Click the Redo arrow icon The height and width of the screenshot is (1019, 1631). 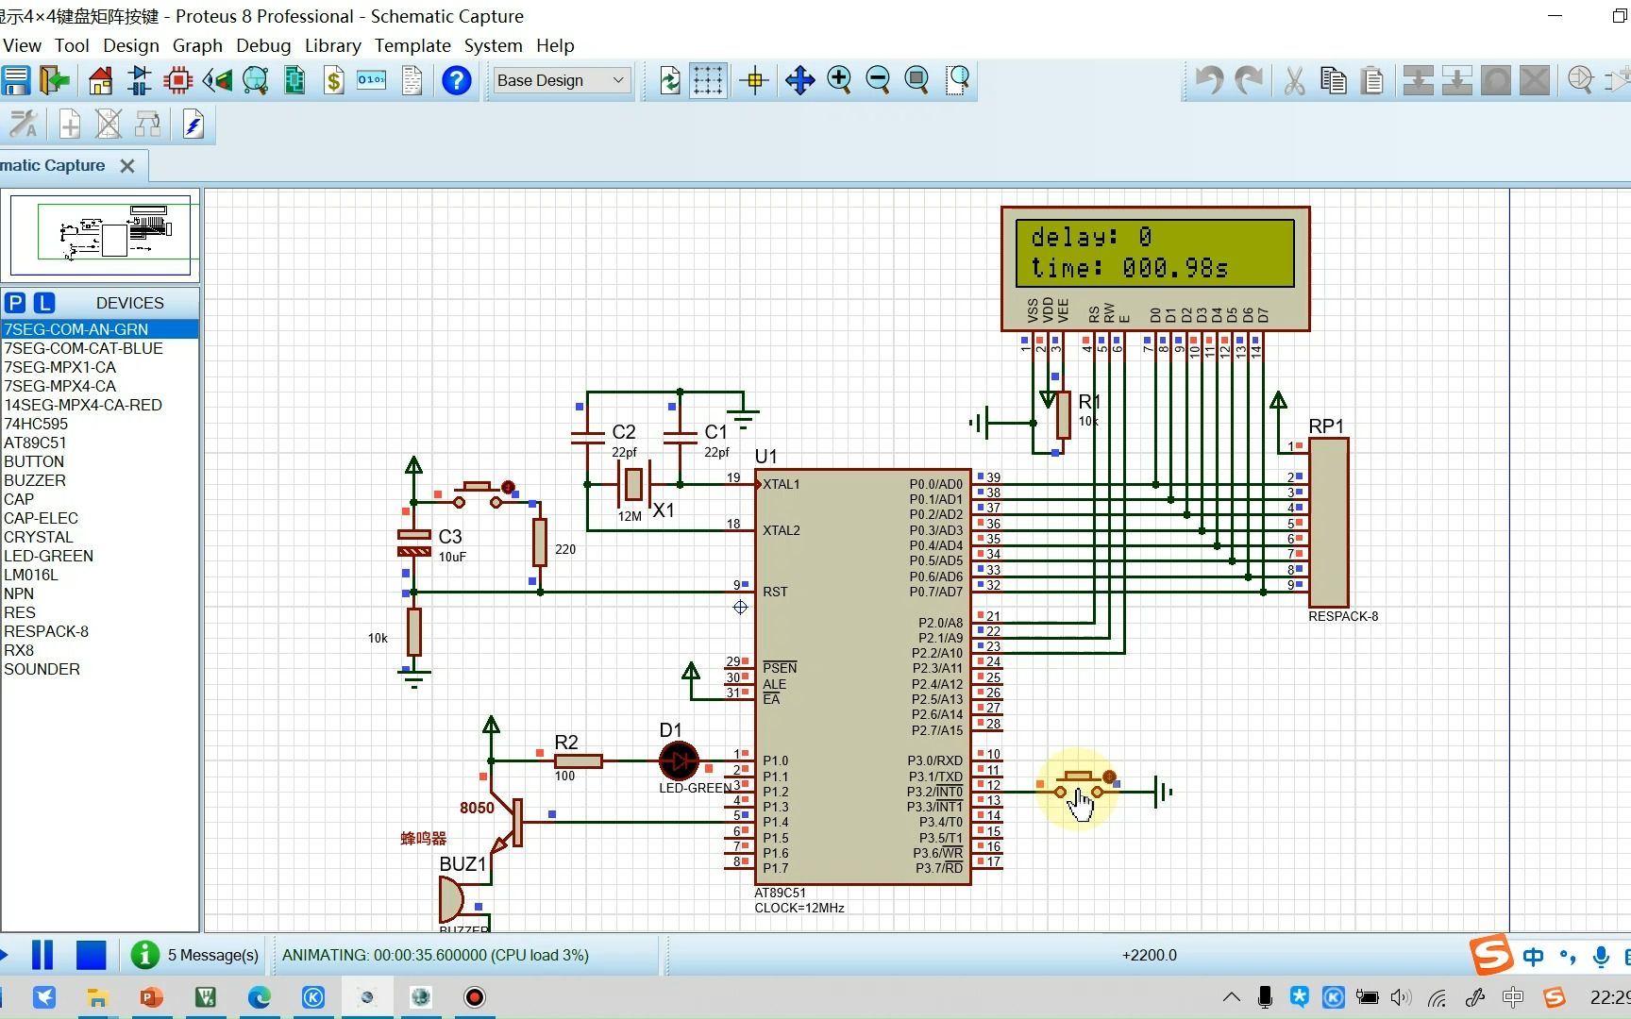(1249, 80)
